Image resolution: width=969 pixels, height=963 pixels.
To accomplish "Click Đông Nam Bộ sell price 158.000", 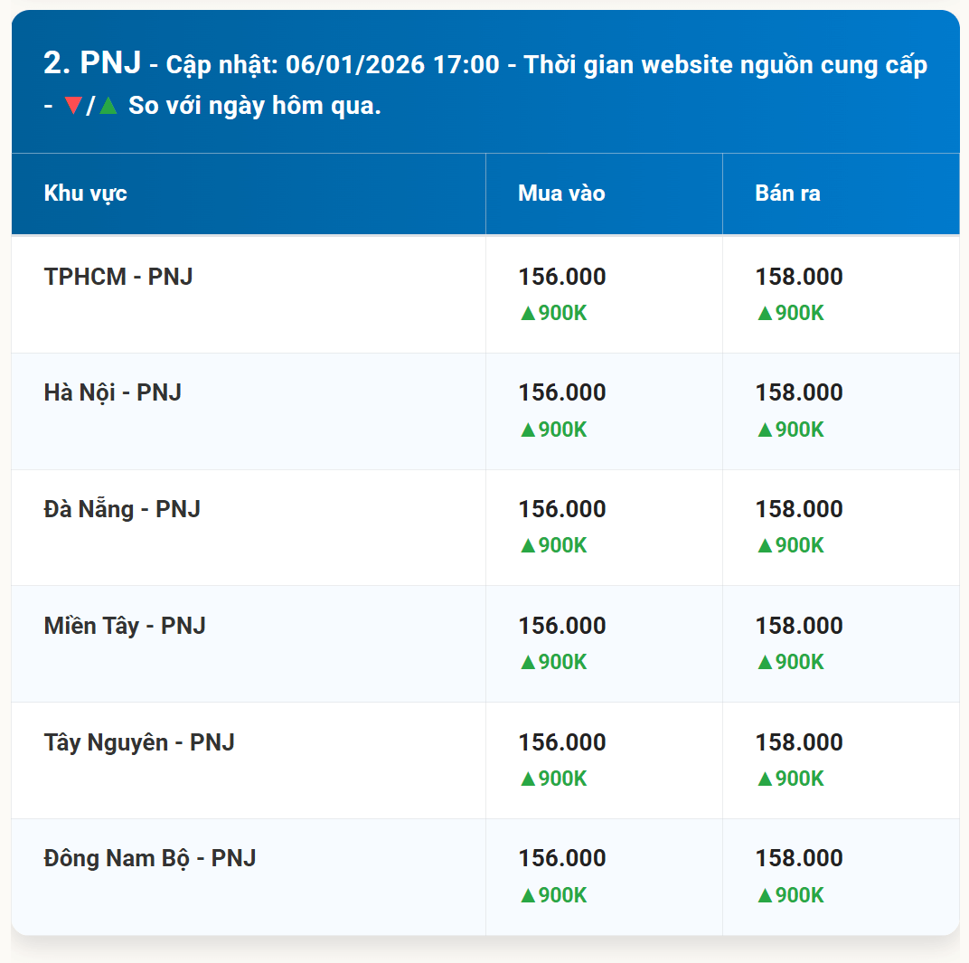I will point(799,858).
